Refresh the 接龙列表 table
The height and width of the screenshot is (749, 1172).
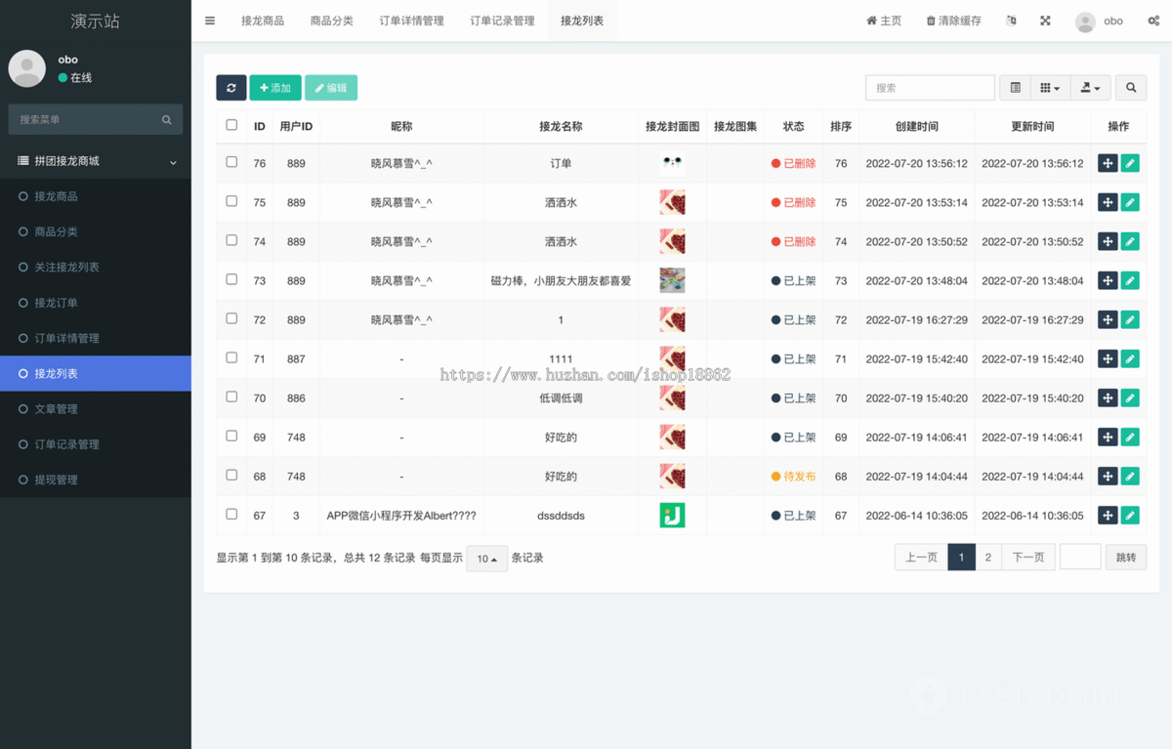point(230,87)
